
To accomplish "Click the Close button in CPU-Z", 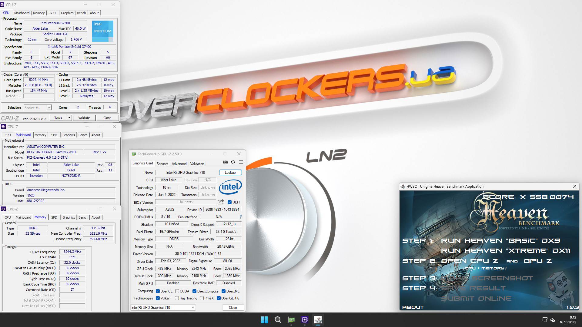I will (107, 118).
